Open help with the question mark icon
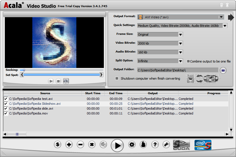 [x=155, y=144]
